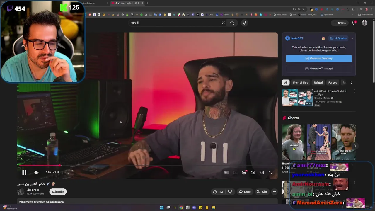Open the 'HelixConnect' bookmark
375x211 pixels.
(x=280, y=15)
